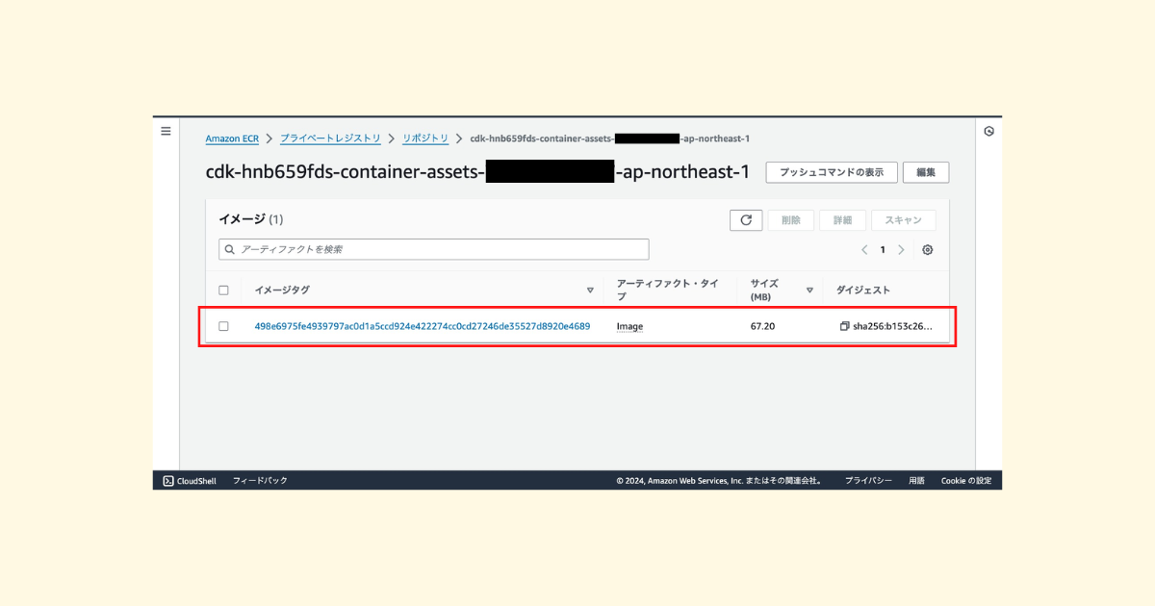
Task: Open 用語 footer link
Action: coord(916,481)
